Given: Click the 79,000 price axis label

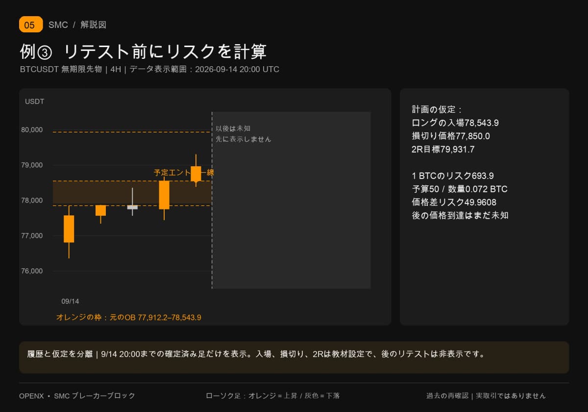Looking at the screenshot, I should pos(32,165).
